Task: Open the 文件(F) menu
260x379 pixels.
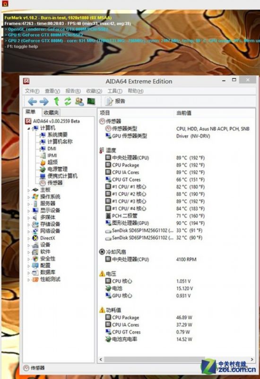Action: (32, 91)
